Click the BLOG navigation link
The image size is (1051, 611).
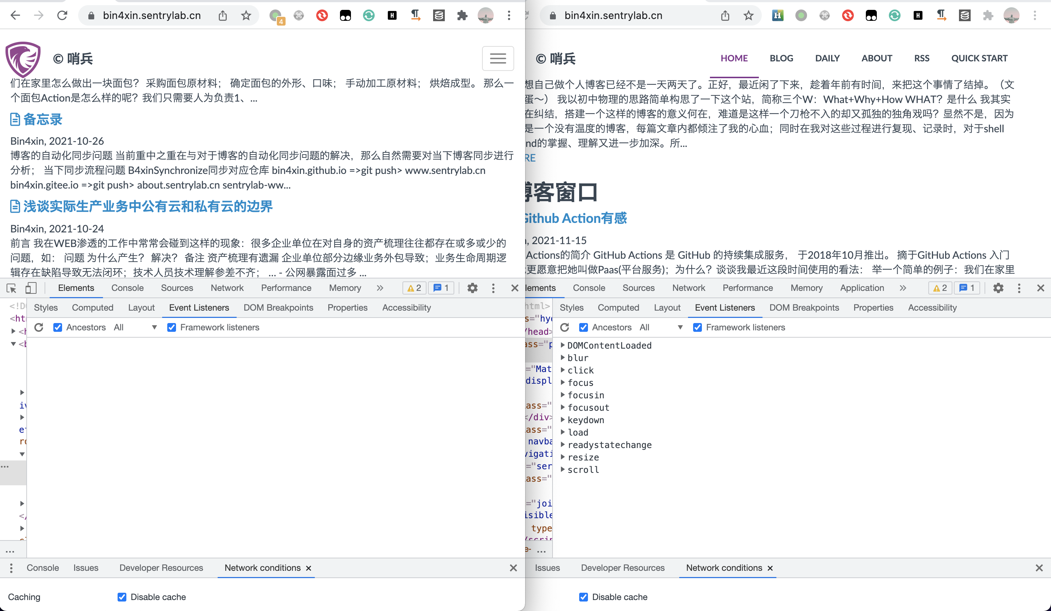[x=781, y=58]
